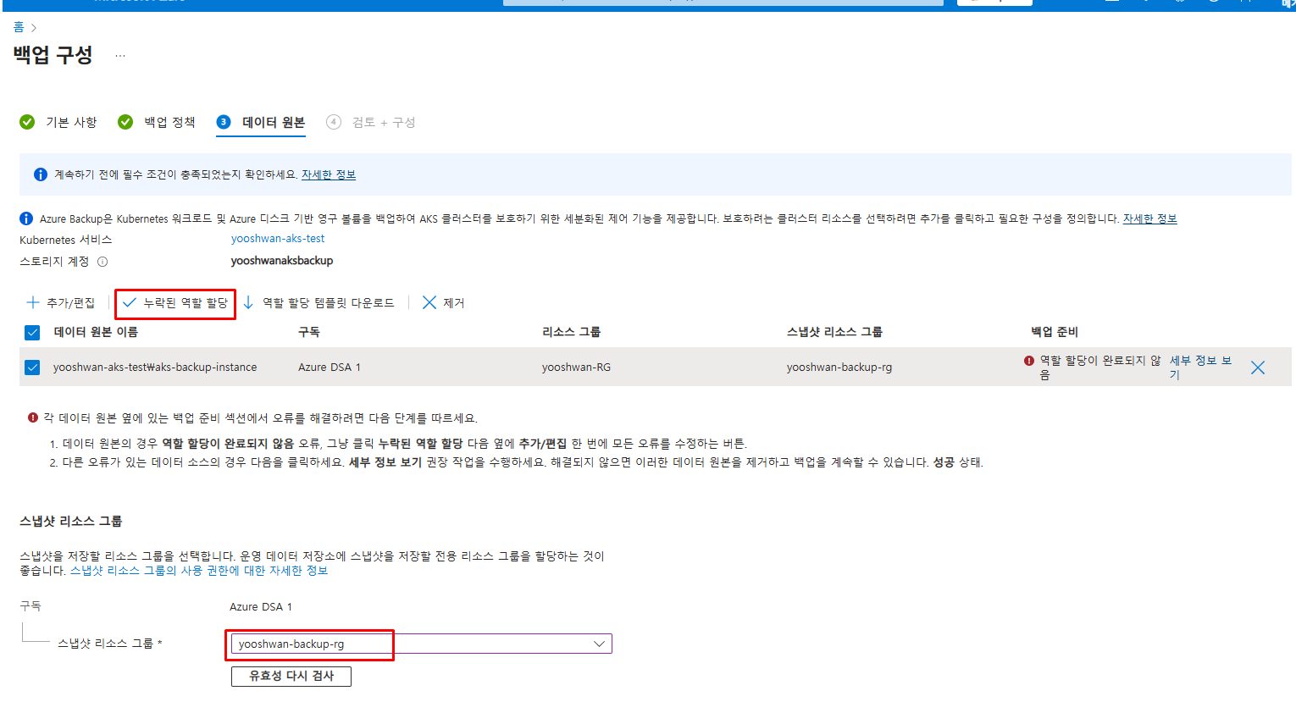Go to the 백업 정책 step tab
The height and width of the screenshot is (713, 1296).
[x=157, y=122]
